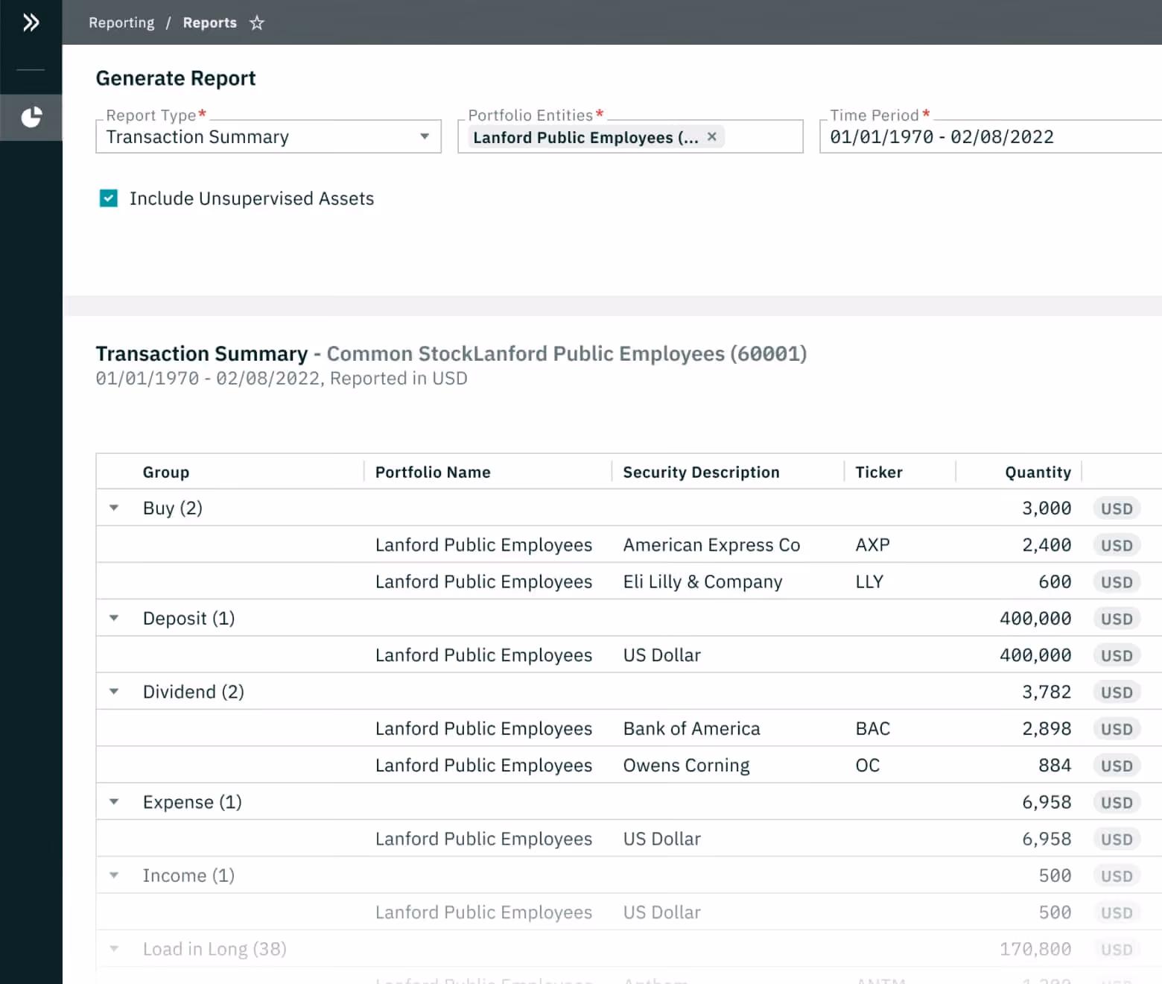Click the Time Period date range field
The height and width of the screenshot is (984, 1162).
tap(991, 137)
